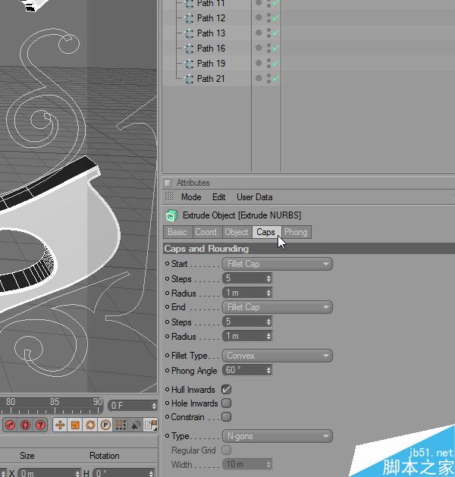Click the green checkmark in Path 21 row

pyautogui.click(x=275, y=78)
